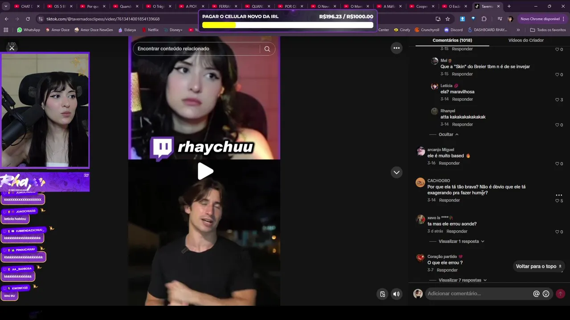Play the paused TikTok video

coord(205,171)
